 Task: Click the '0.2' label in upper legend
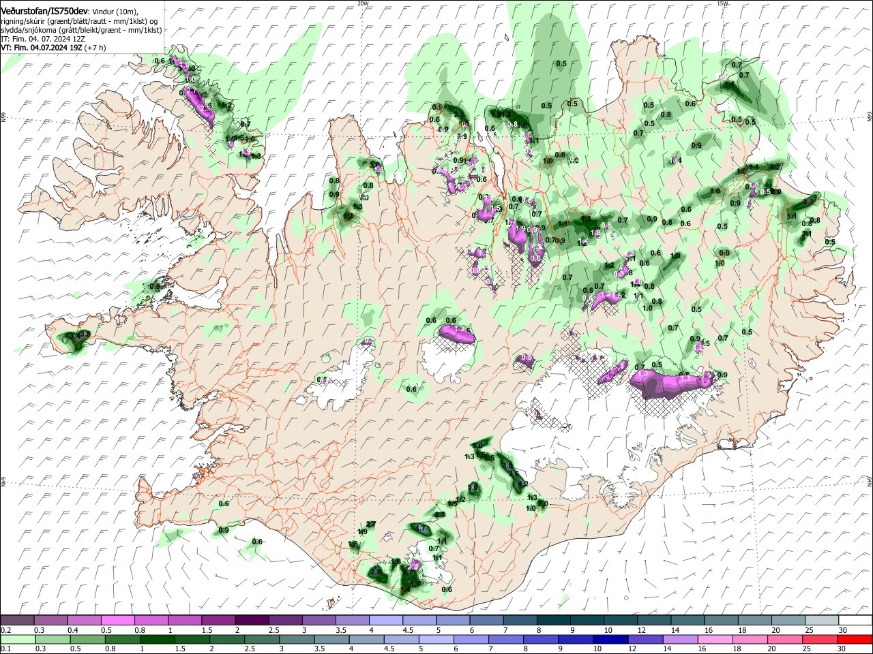point(5,630)
